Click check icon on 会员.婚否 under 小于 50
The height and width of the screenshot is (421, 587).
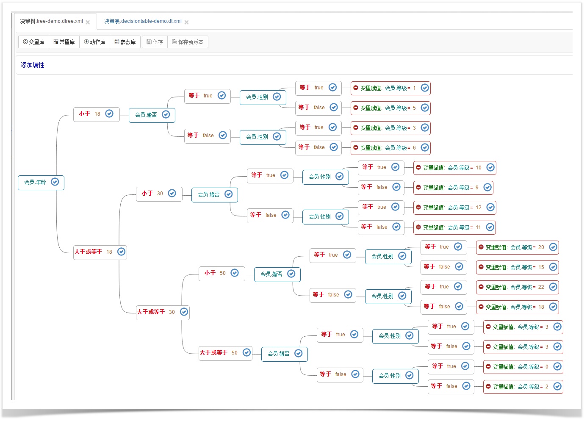[x=291, y=274]
